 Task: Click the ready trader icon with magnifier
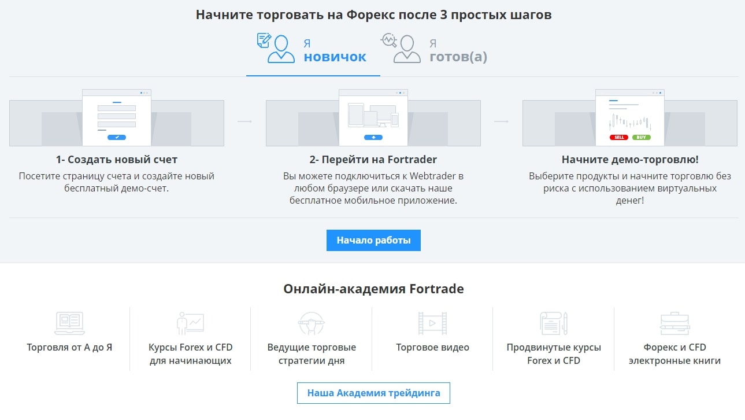(x=401, y=49)
